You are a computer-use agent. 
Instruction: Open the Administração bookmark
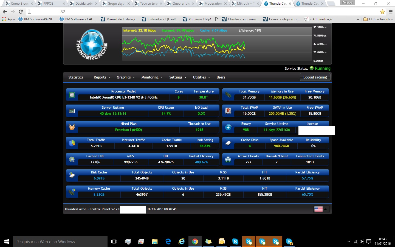pyautogui.click(x=319, y=19)
